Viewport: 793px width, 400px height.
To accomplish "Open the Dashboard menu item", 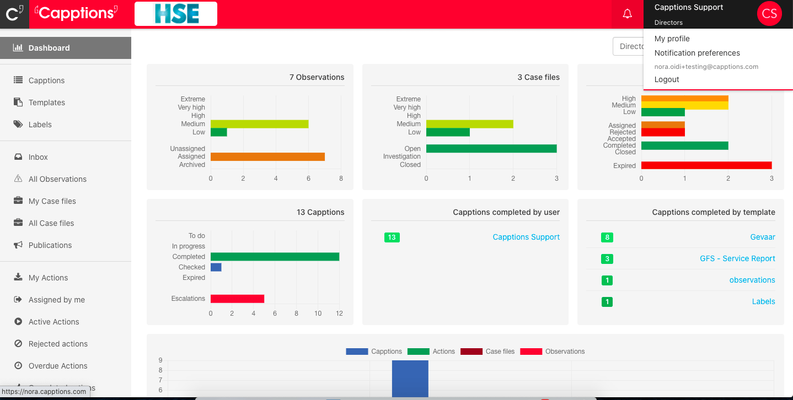I will [66, 48].
